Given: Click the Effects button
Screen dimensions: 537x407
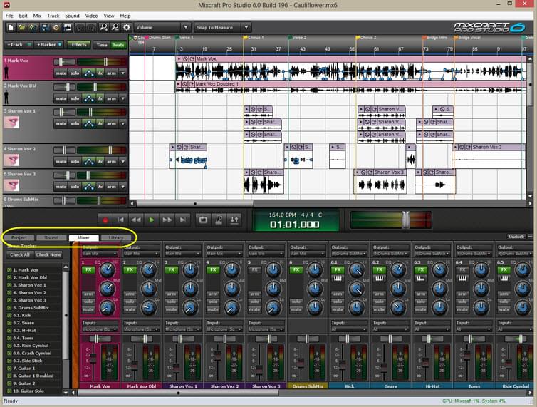Looking at the screenshot, I should [79, 45].
